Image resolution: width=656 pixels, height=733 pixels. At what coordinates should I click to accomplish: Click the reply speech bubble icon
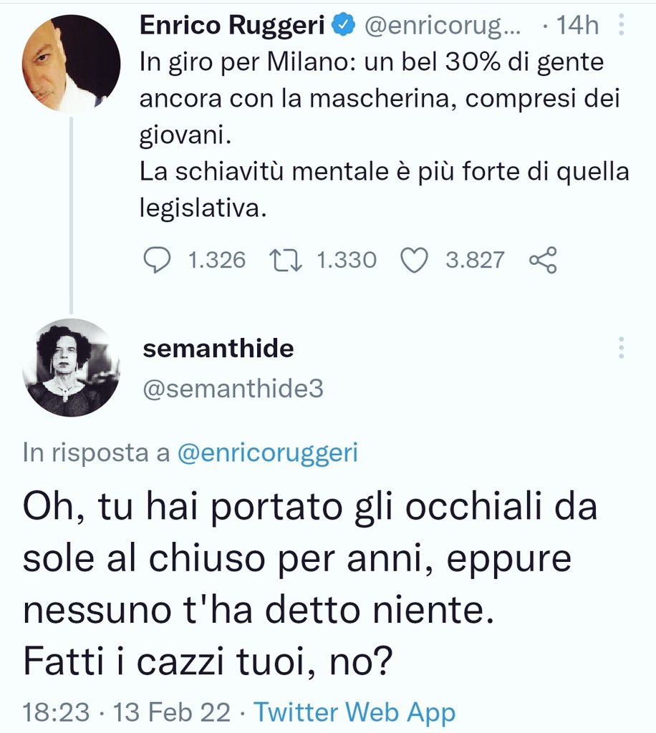coord(155,261)
